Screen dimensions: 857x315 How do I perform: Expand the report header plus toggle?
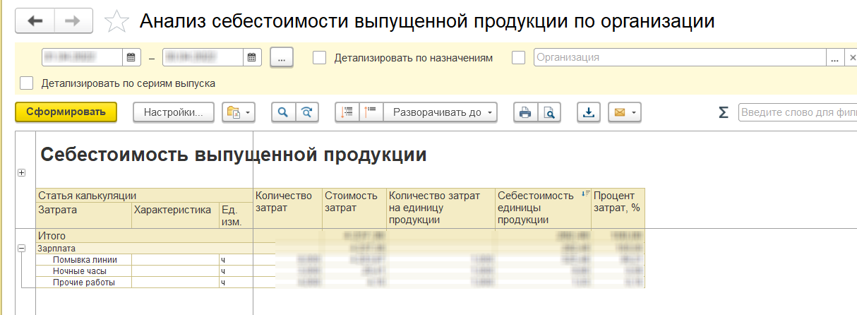[21, 173]
